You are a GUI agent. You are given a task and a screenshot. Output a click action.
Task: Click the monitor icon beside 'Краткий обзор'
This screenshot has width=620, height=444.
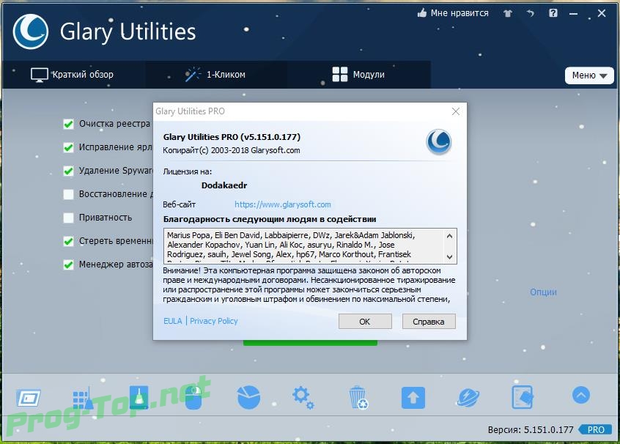point(39,75)
